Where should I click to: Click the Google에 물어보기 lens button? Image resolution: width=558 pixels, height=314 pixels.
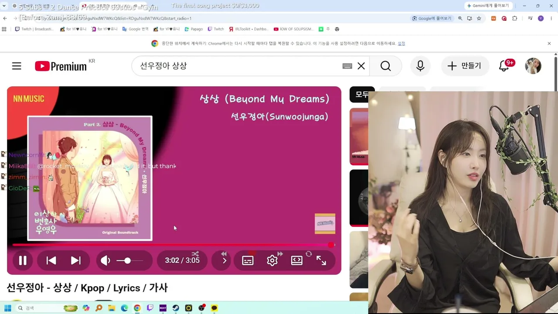tap(432, 18)
